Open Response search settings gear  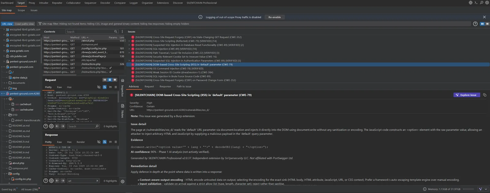(x=51, y=181)
